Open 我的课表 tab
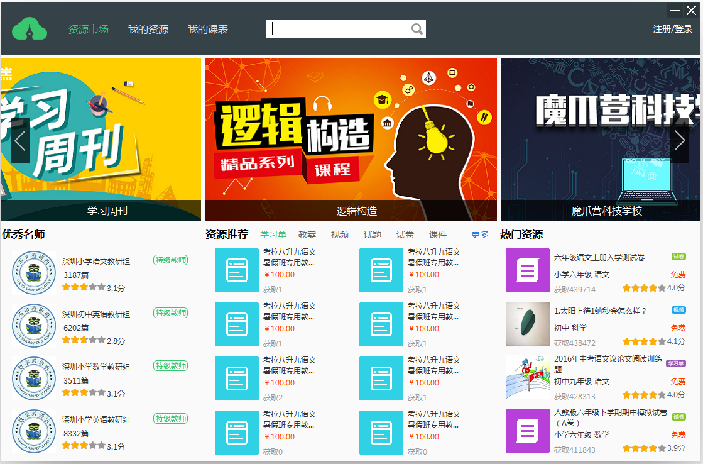The image size is (703, 464). pos(208,30)
